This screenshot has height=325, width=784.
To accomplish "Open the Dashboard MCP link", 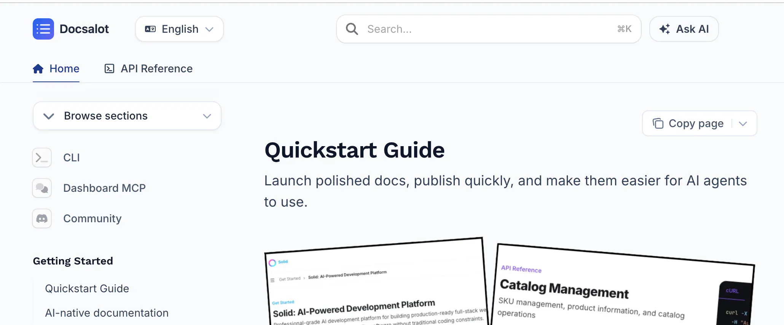I will 105,188.
